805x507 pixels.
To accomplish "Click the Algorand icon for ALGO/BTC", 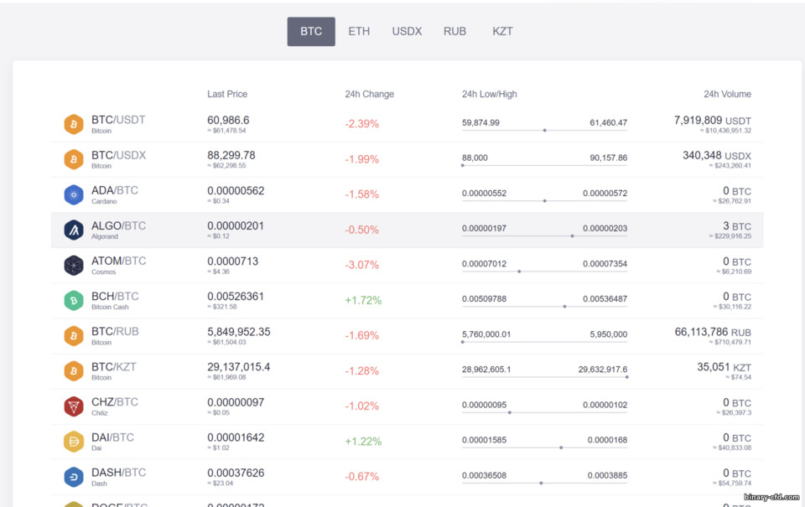I will 74,230.
